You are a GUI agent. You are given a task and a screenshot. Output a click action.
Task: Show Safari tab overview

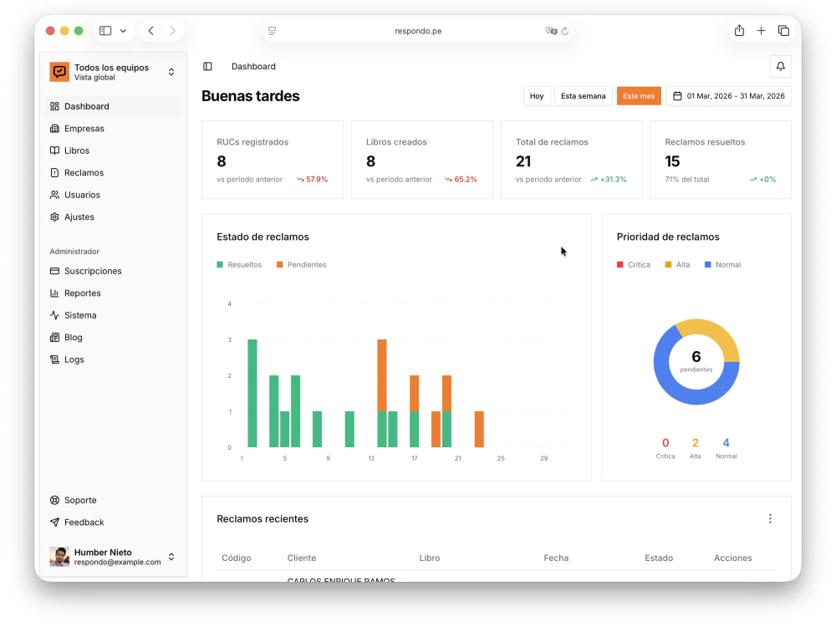coord(783,31)
